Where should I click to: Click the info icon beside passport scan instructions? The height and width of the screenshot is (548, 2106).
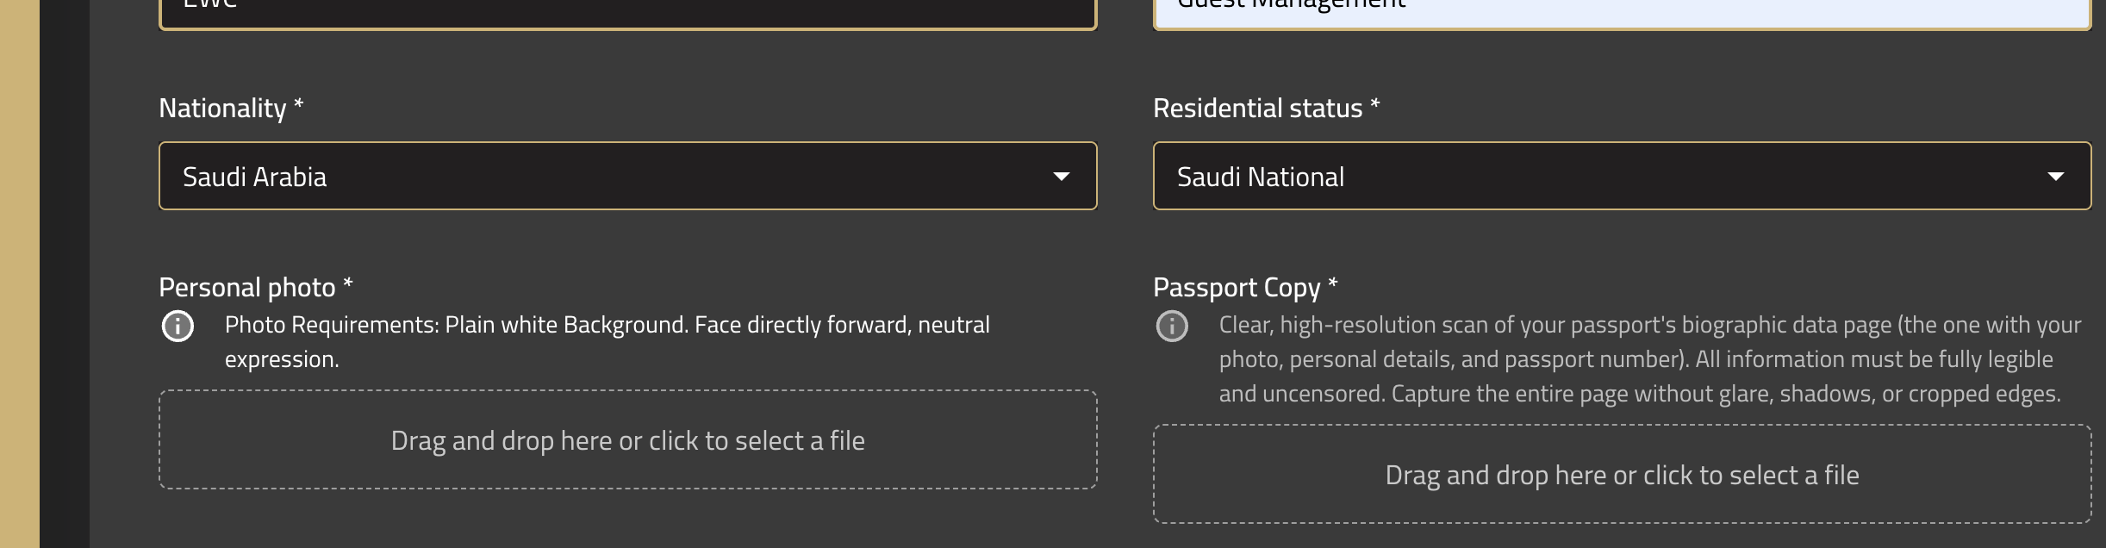pyautogui.click(x=1172, y=327)
